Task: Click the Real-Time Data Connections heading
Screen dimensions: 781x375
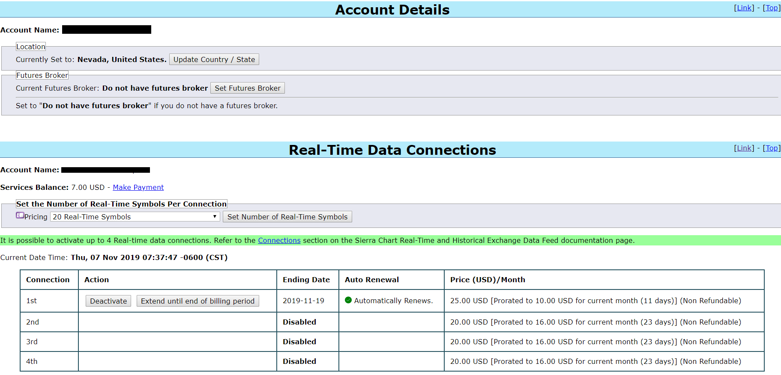Action: tap(392, 150)
